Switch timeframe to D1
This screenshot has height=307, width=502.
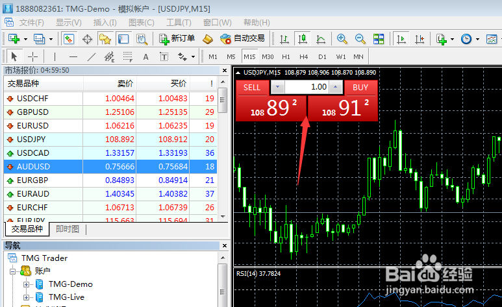pyautogui.click(x=322, y=57)
